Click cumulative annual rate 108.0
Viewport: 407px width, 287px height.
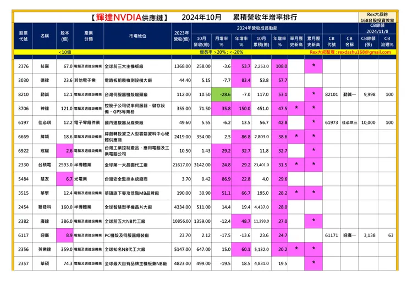(280, 66)
